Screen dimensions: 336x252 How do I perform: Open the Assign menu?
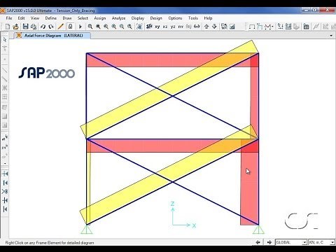point(100,18)
